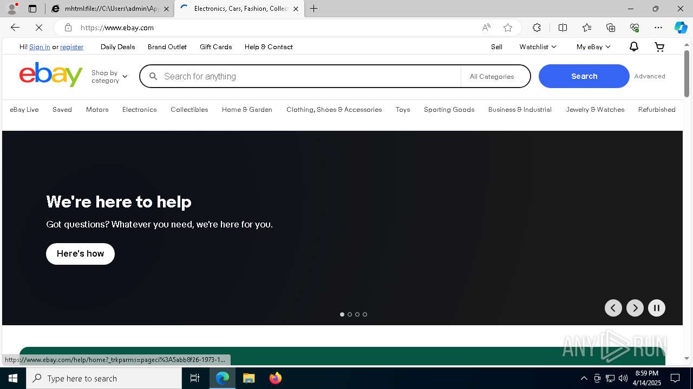View site information lock icon
This screenshot has height=389, width=693.
pyautogui.click(x=68, y=28)
